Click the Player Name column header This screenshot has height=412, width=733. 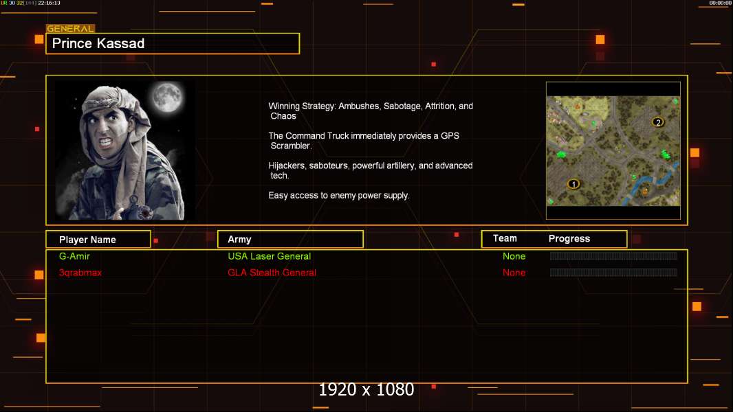(98, 240)
